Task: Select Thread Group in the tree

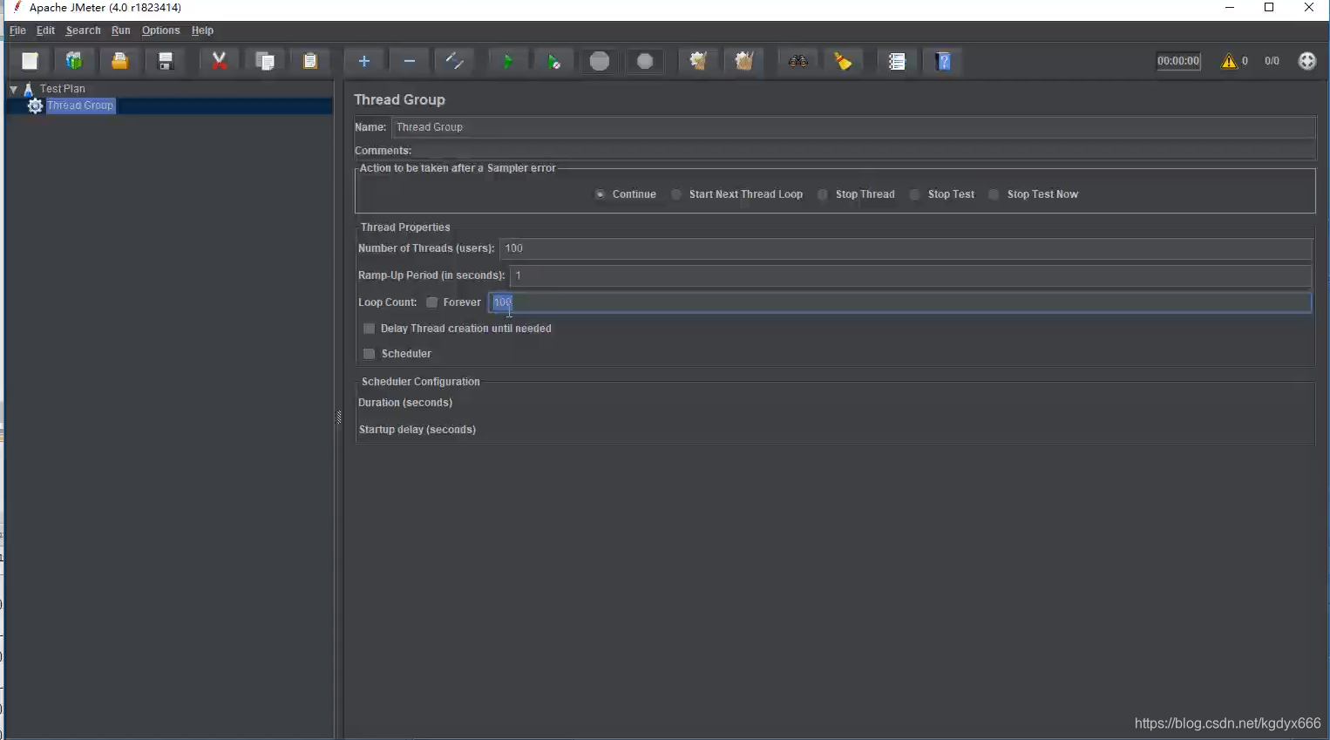Action: [80, 105]
